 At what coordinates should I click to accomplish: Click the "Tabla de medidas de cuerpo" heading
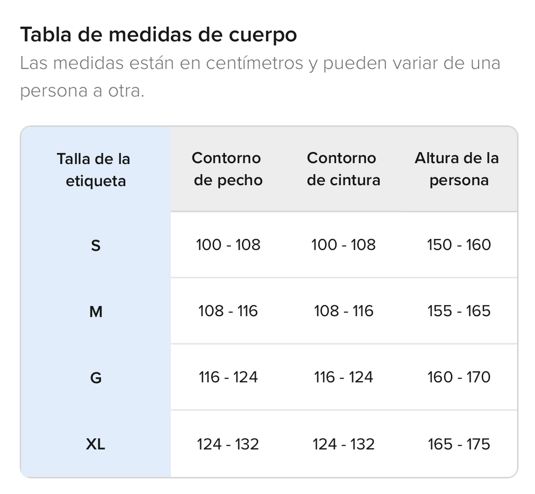coord(158,35)
